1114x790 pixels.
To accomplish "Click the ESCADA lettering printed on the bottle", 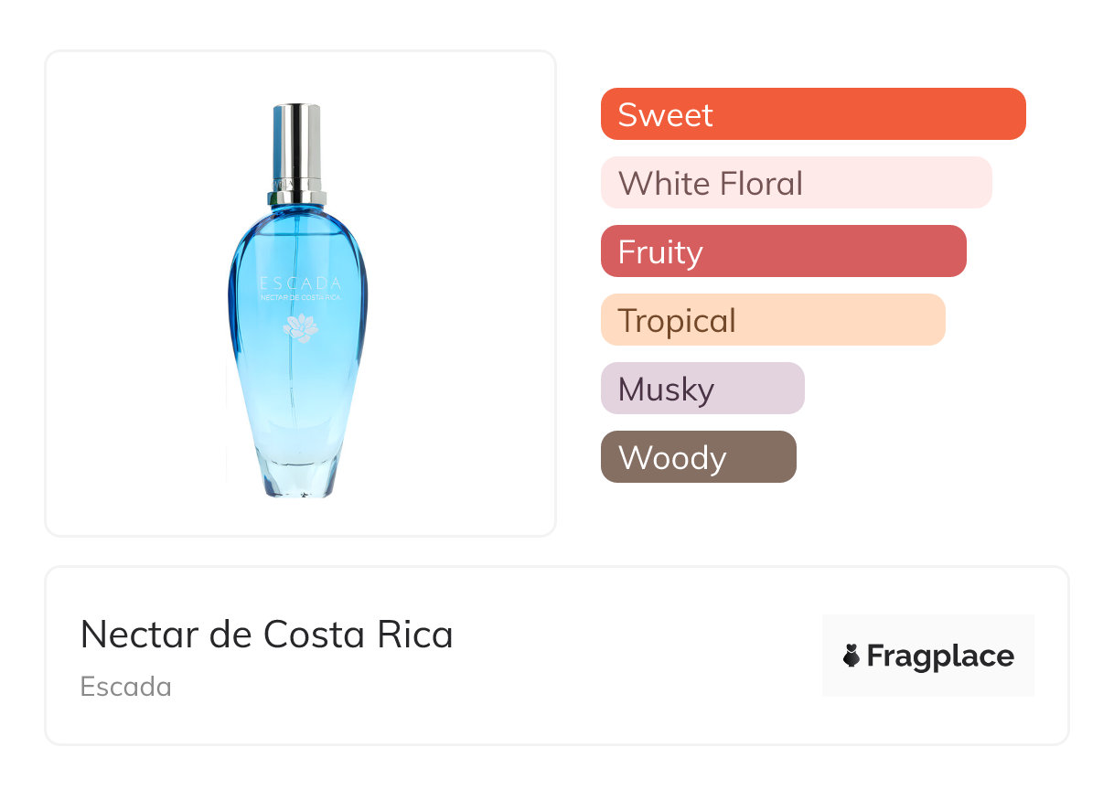I will (x=300, y=283).
